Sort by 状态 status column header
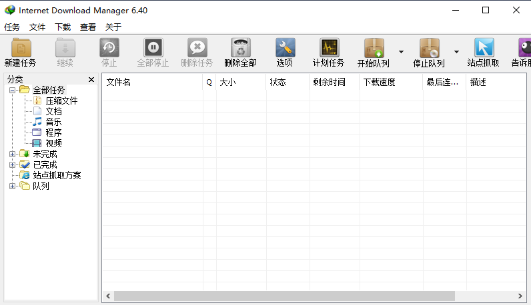This screenshot has height=305, width=531. tap(288, 82)
